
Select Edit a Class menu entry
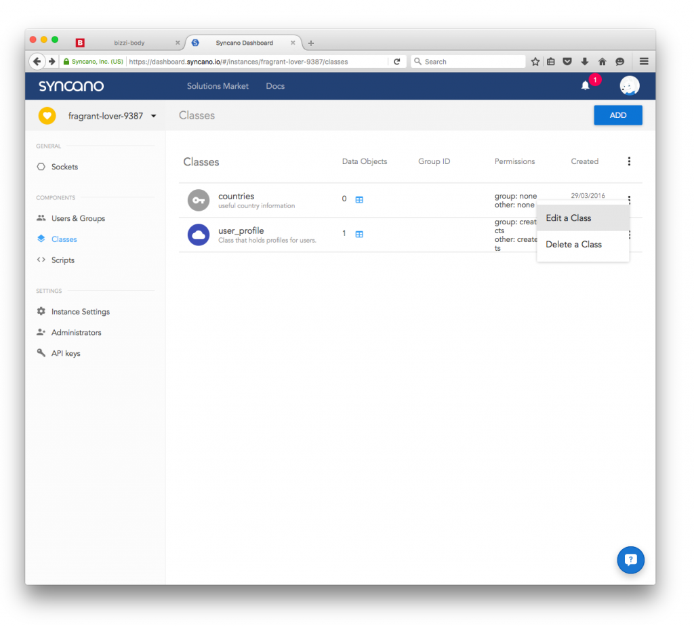pyautogui.click(x=583, y=218)
